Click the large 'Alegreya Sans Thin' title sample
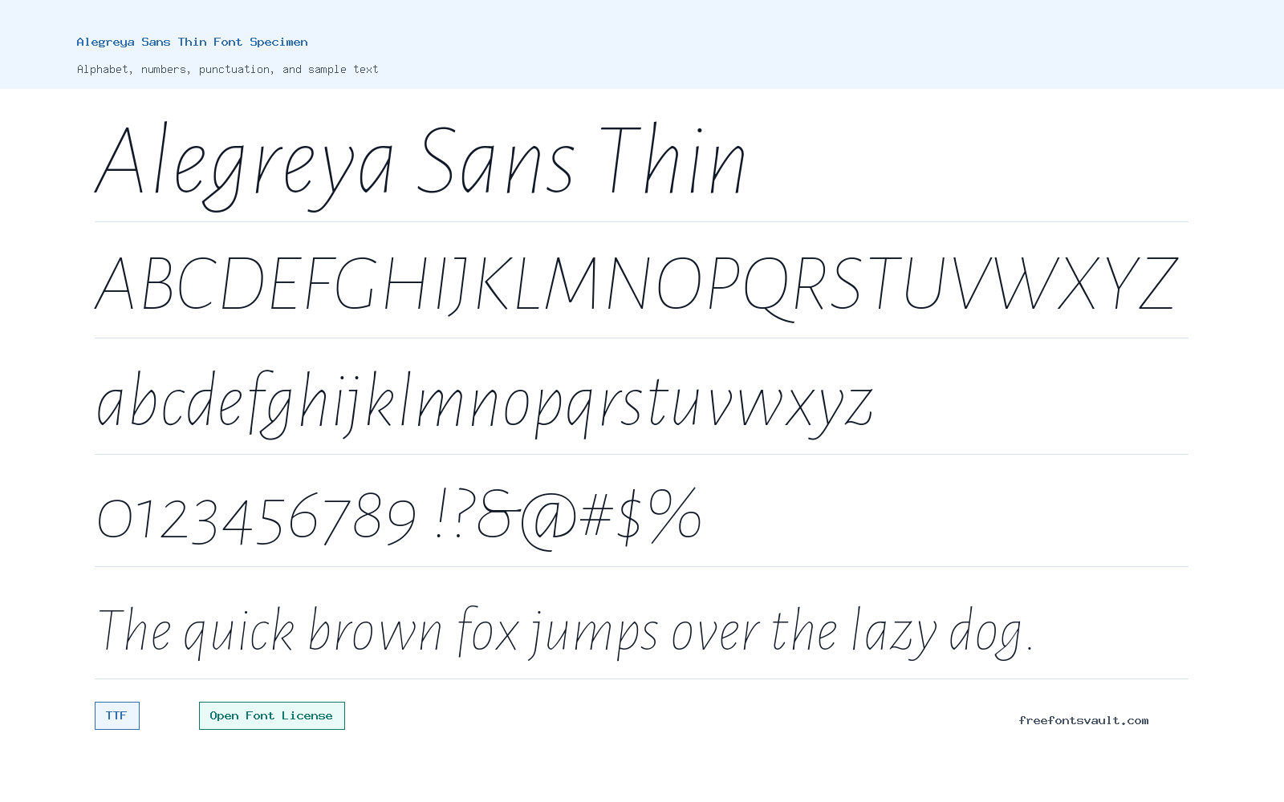The image size is (1284, 802). 421,165
